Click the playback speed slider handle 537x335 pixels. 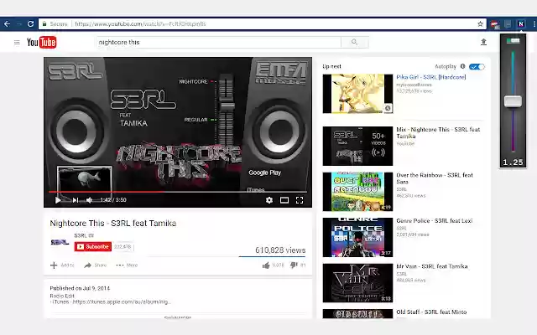click(513, 101)
